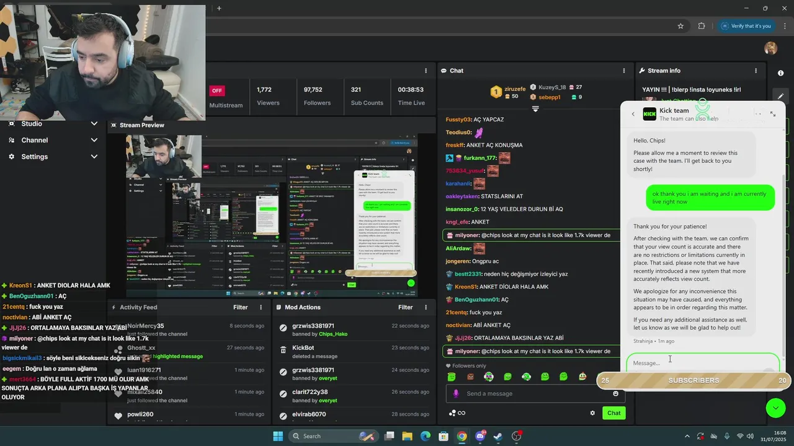
Task: Open the Activity Feed three-dot menu
Action: (x=261, y=307)
